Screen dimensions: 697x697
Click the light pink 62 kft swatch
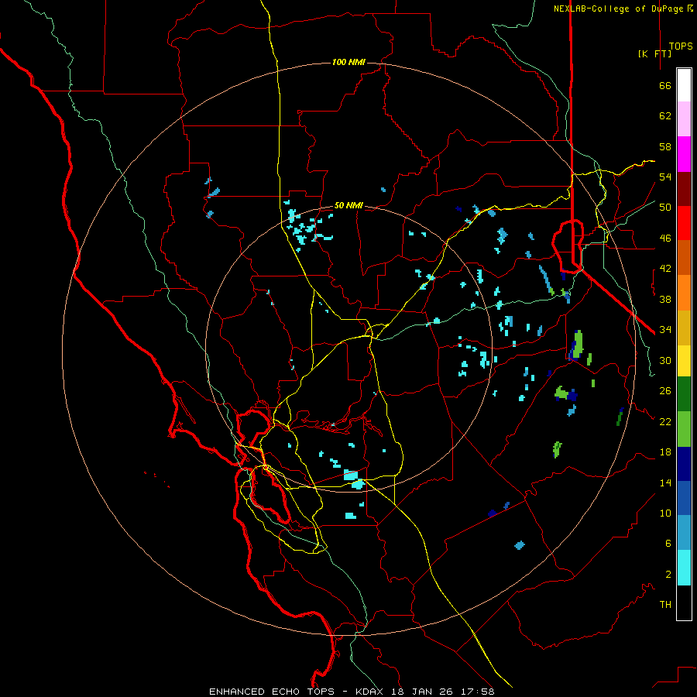click(684, 118)
